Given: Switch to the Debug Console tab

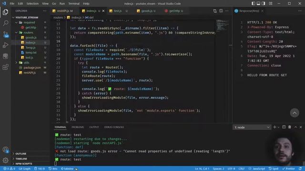Looking at the screenshot, I should pos(114,127).
